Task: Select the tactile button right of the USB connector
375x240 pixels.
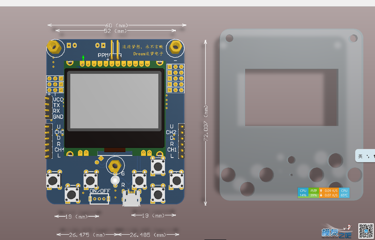Action: (158, 195)
